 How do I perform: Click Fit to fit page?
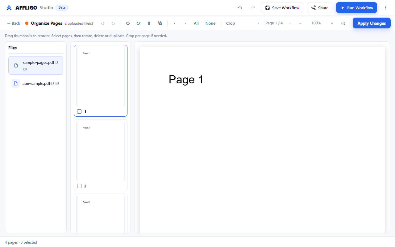343,23
